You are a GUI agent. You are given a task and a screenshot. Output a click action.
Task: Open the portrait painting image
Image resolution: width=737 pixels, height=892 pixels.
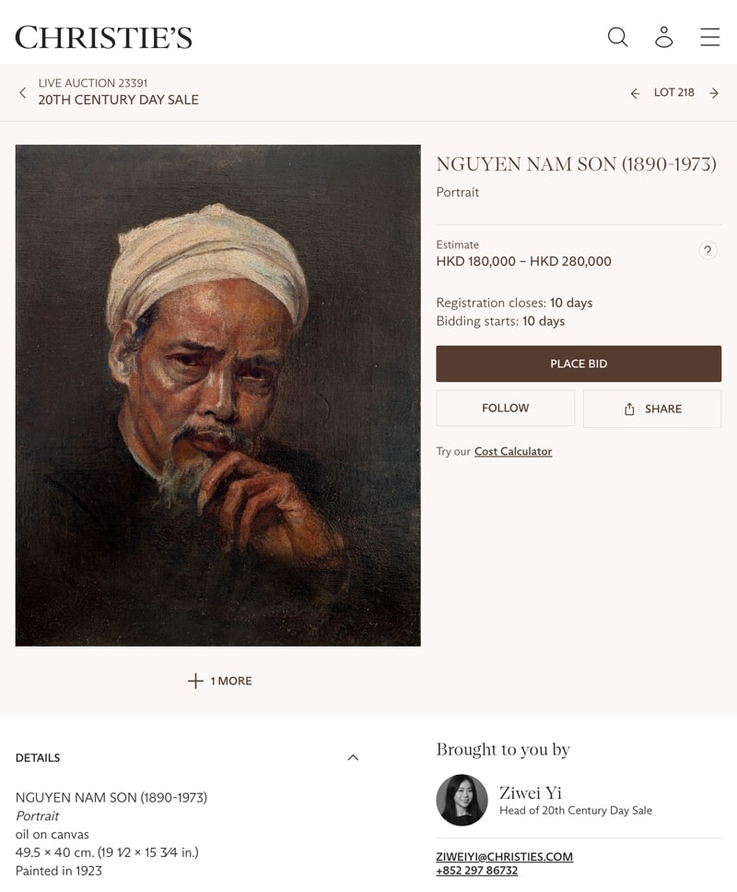coord(217,395)
